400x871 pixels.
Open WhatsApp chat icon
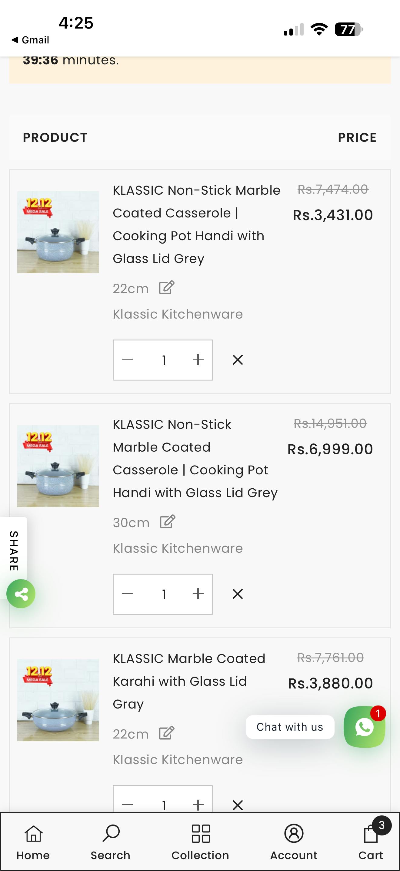tap(364, 727)
